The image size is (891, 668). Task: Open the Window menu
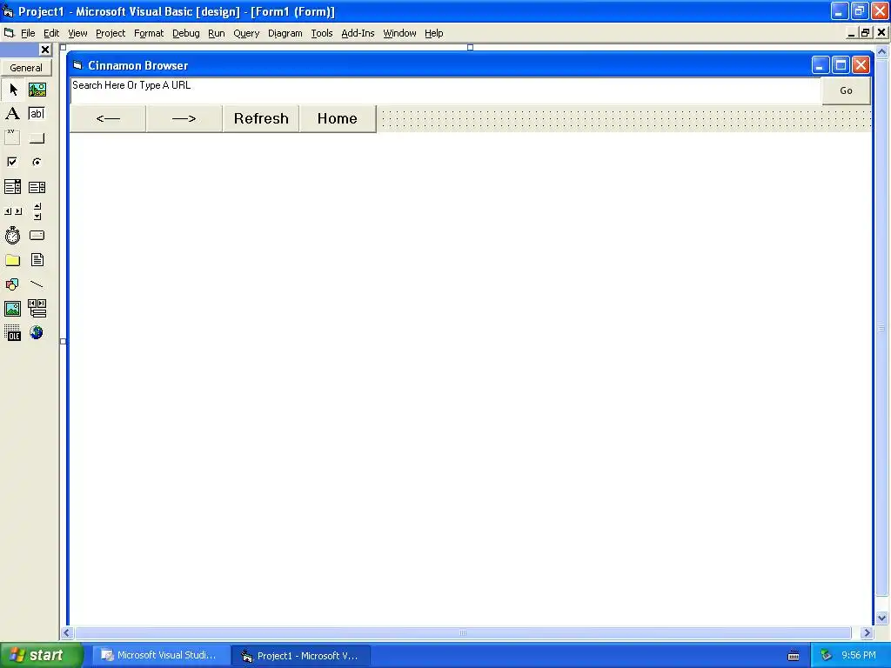point(399,33)
